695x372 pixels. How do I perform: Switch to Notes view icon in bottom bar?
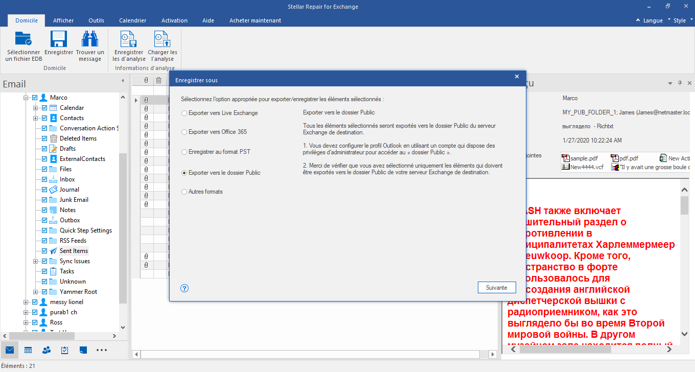[x=83, y=350]
